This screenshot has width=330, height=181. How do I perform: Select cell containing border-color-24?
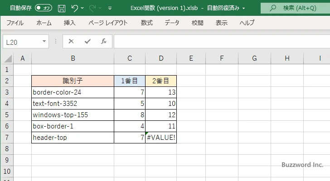[73, 92]
